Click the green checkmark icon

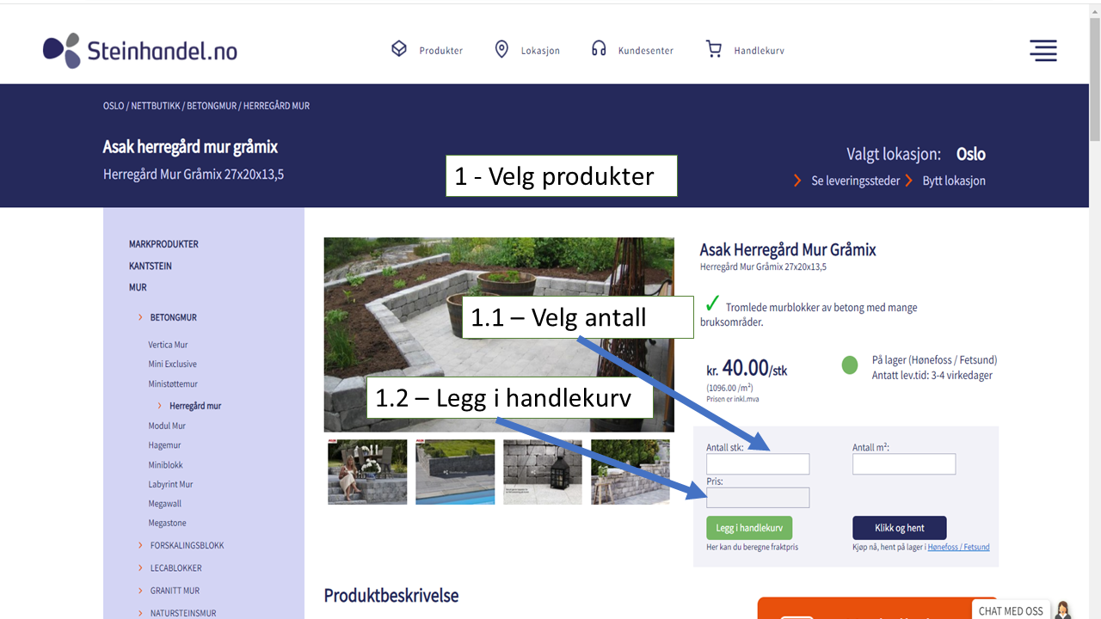712,304
